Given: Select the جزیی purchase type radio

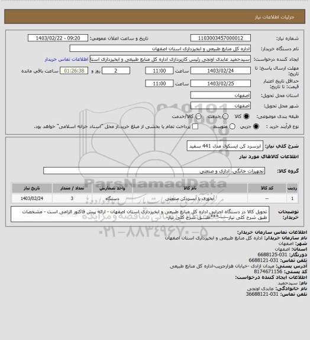Looking at the screenshot, I should coord(256,126).
